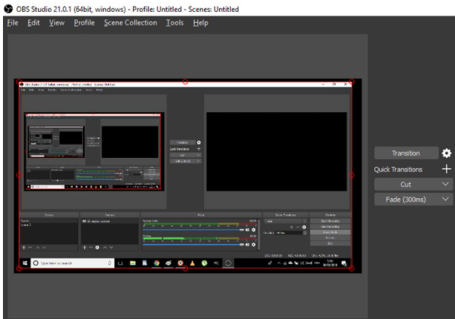Open the Help menu
The image size is (455, 319).
pyautogui.click(x=200, y=22)
